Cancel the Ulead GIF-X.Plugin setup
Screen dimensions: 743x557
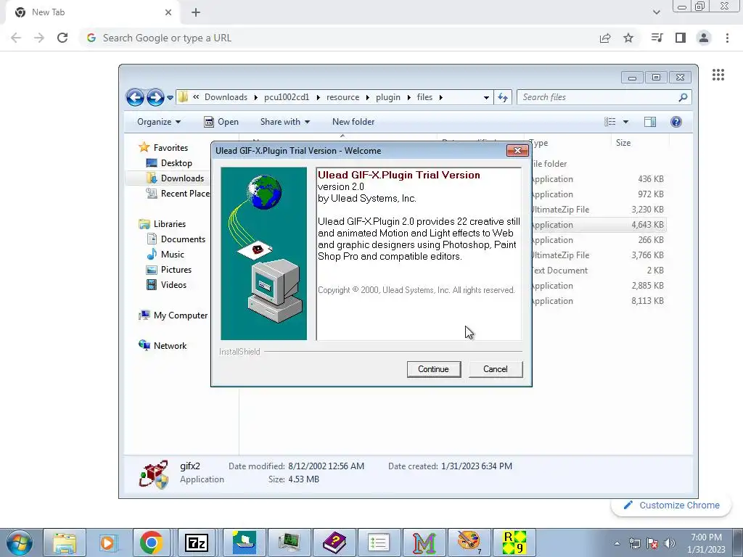(x=495, y=369)
